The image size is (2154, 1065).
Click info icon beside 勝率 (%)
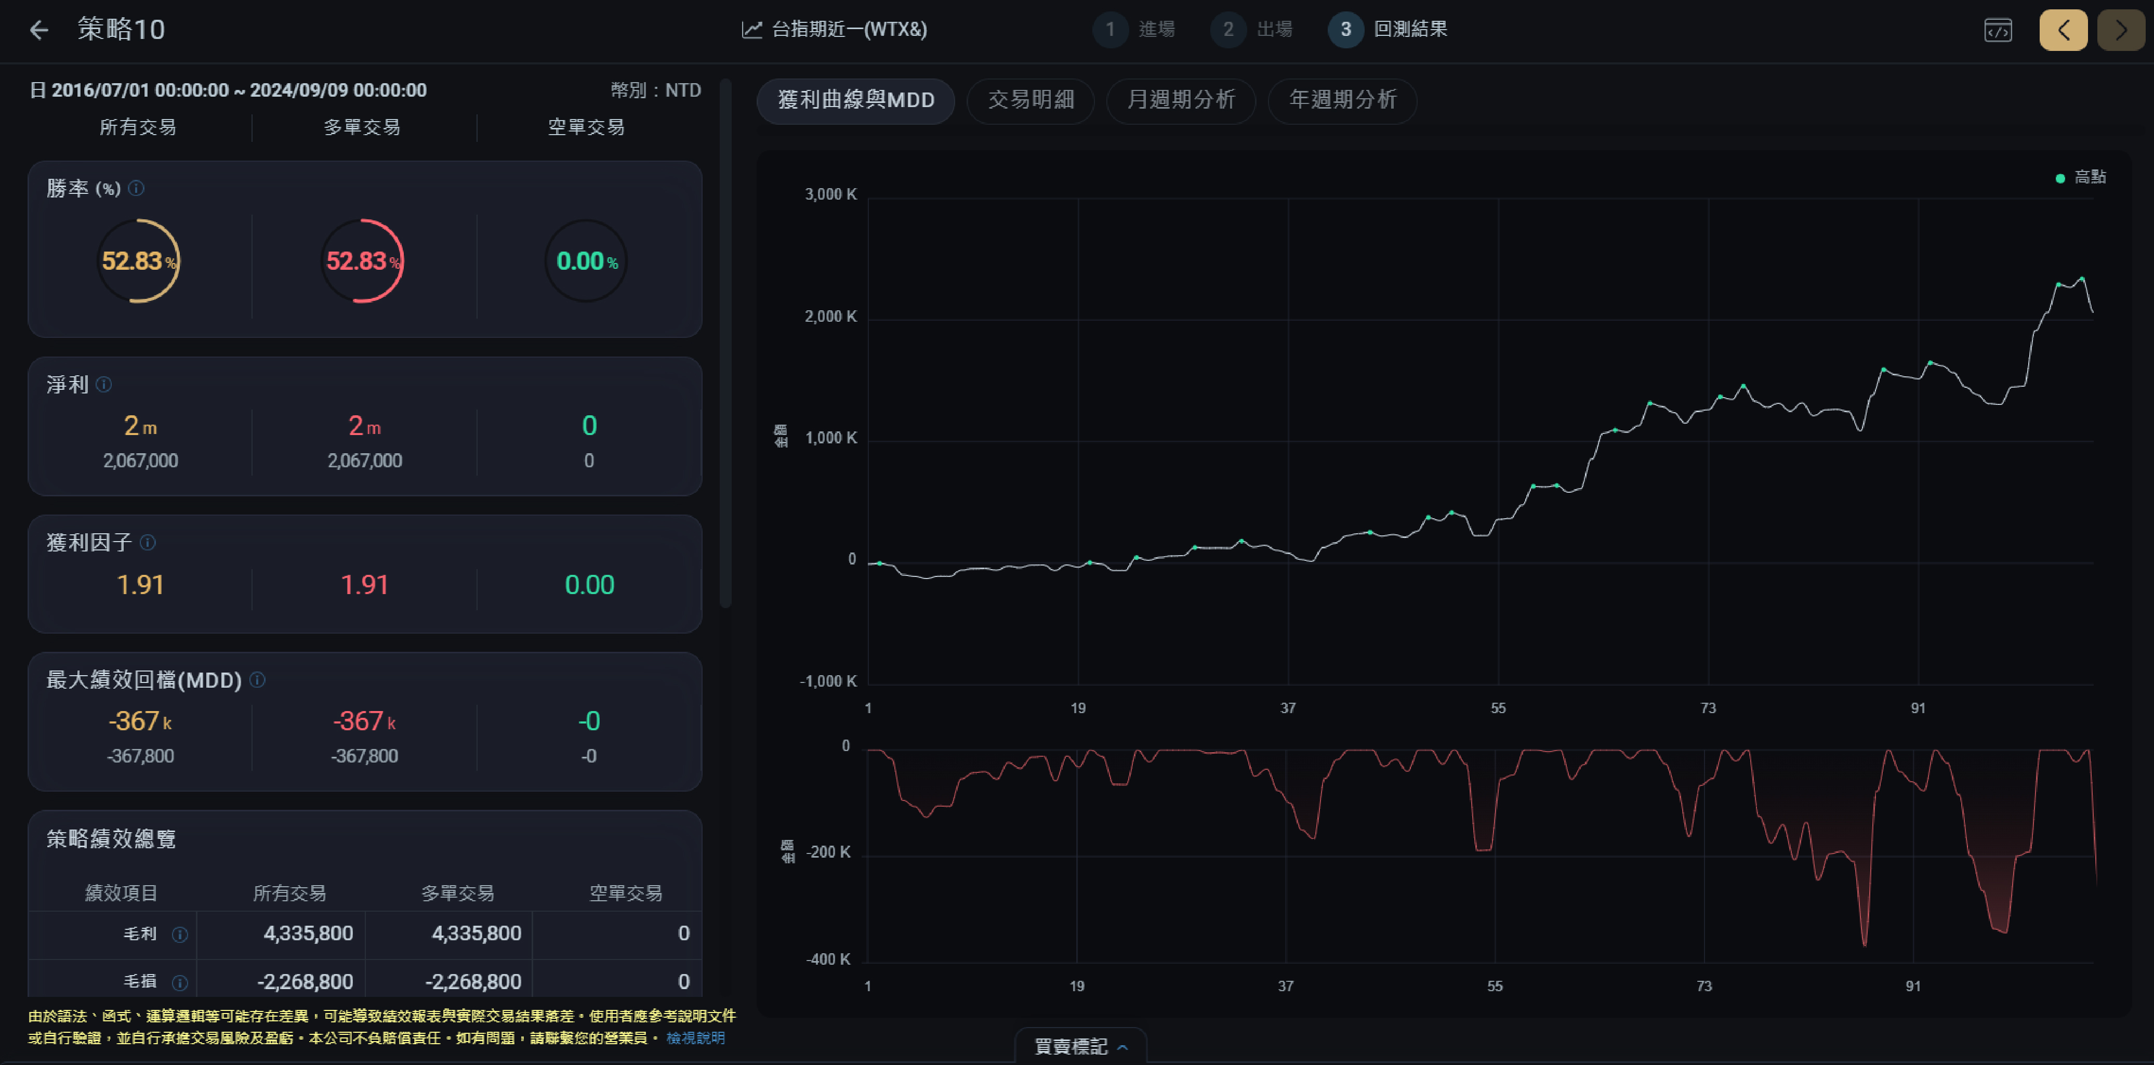tap(136, 188)
